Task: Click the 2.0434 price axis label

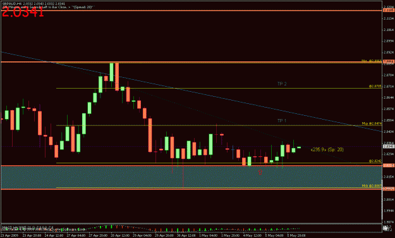Action: click(x=389, y=132)
